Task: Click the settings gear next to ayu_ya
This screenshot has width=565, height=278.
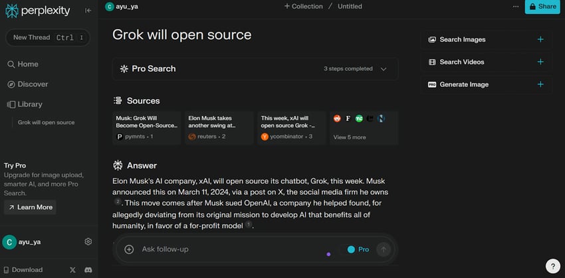Action: point(88,242)
